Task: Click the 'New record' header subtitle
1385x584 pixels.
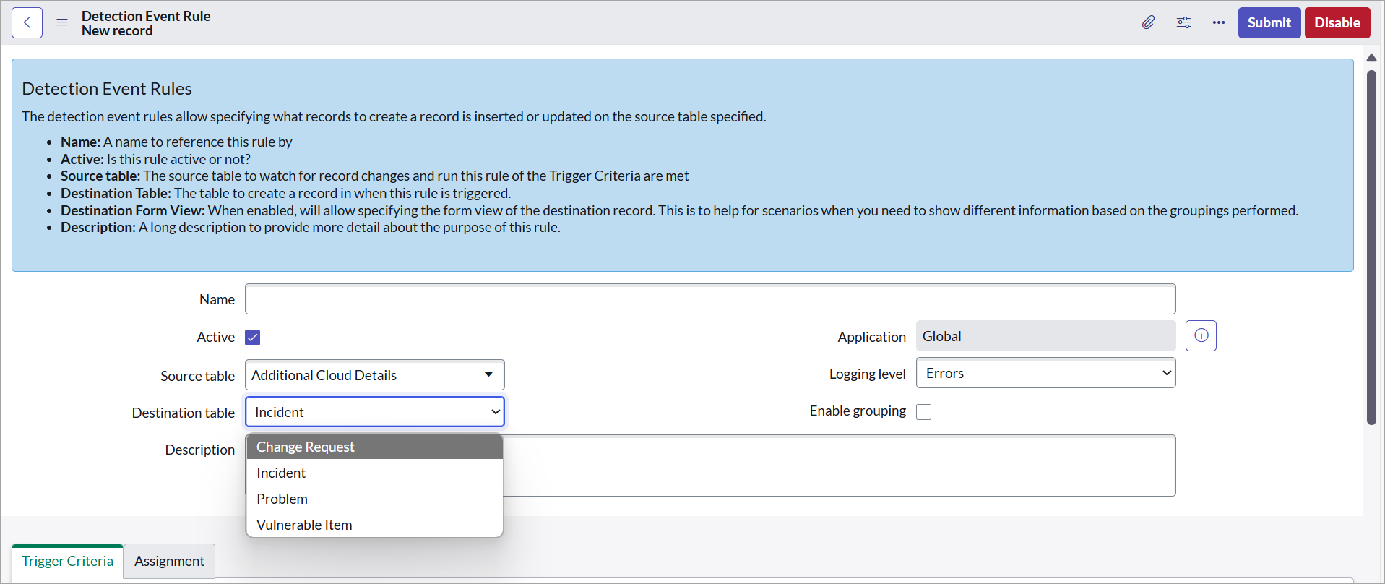Action: [x=117, y=30]
